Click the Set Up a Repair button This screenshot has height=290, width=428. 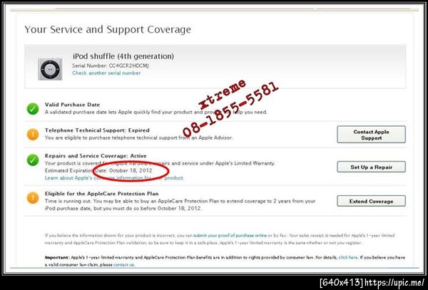point(371,167)
